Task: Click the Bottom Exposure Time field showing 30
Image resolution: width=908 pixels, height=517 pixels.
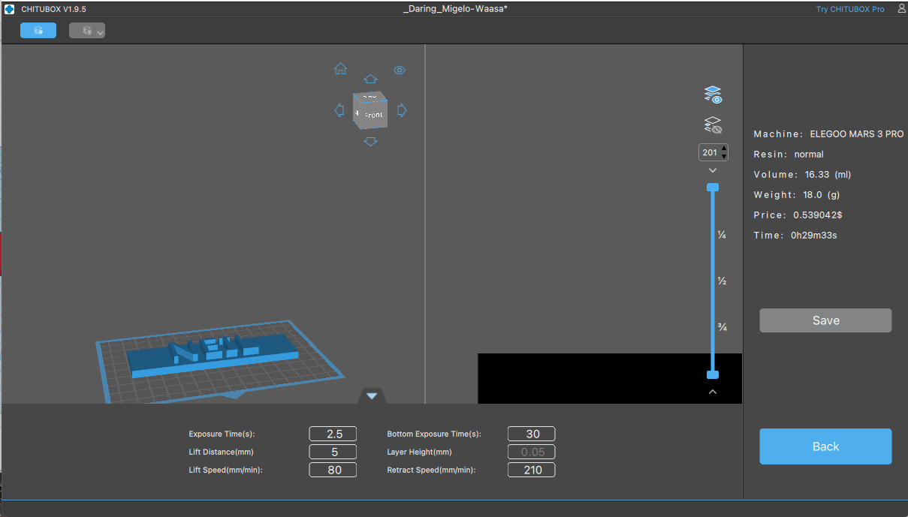Action: coord(532,434)
